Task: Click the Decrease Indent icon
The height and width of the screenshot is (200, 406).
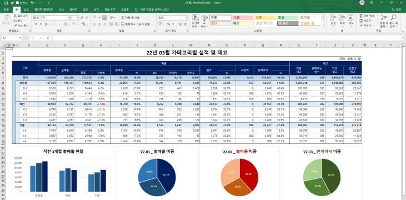Action: (x=111, y=24)
